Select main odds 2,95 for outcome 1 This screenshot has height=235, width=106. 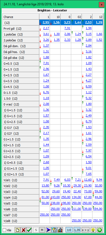(x=46, y=23)
